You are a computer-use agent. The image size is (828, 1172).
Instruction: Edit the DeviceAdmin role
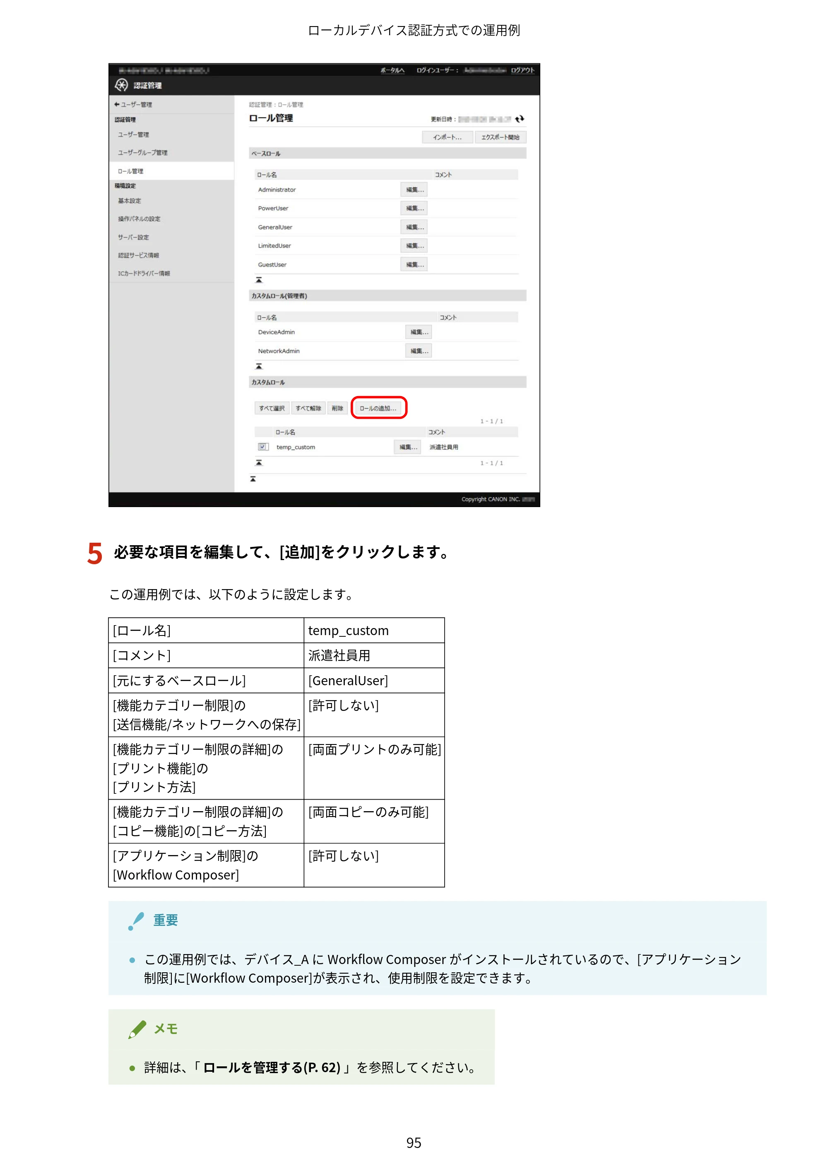click(419, 332)
